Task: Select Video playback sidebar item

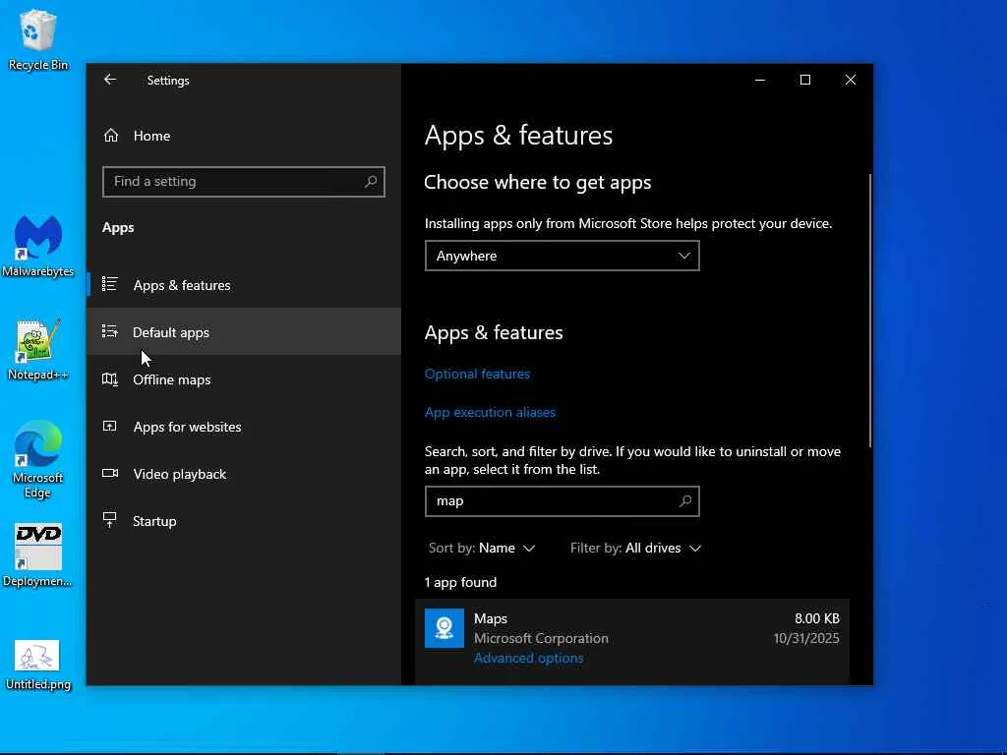Action: point(244,474)
